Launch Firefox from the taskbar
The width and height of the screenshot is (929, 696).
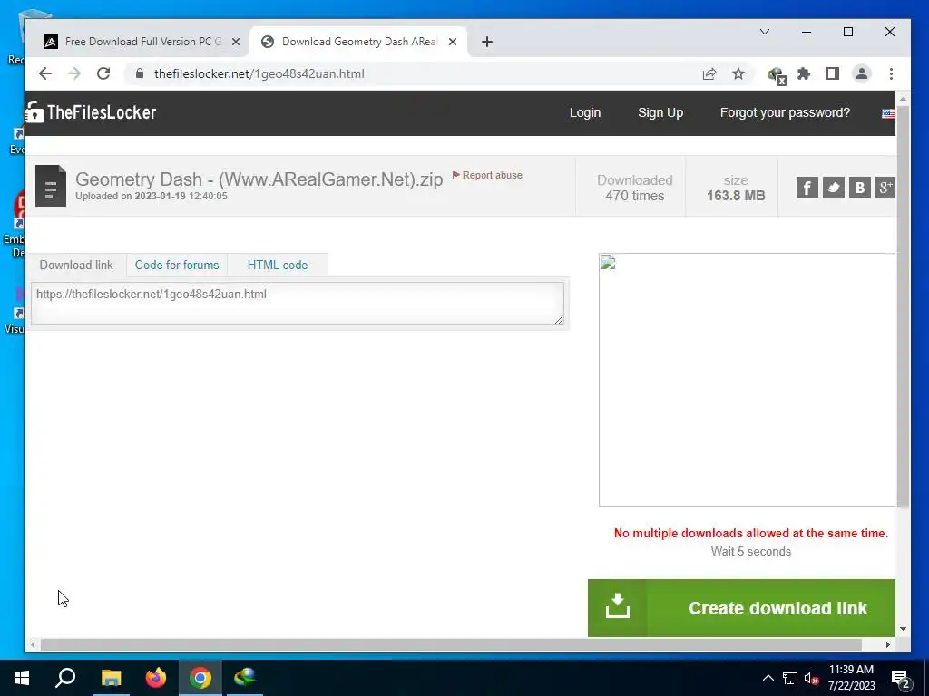point(156,678)
